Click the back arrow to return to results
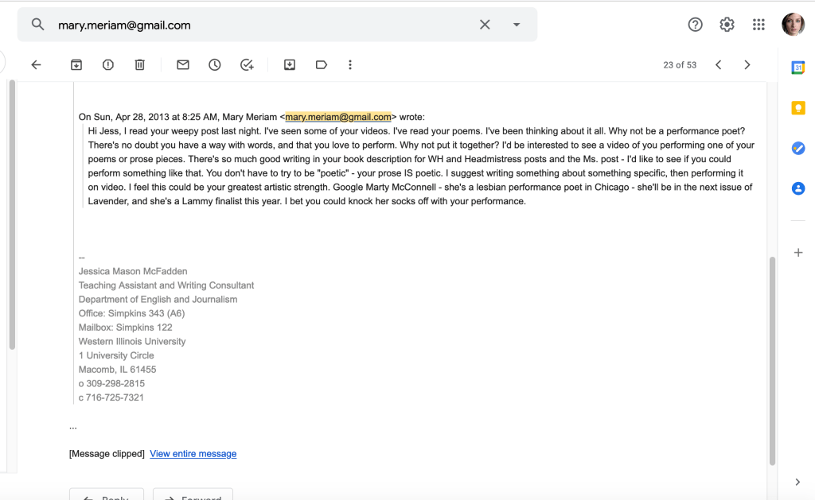 point(36,65)
